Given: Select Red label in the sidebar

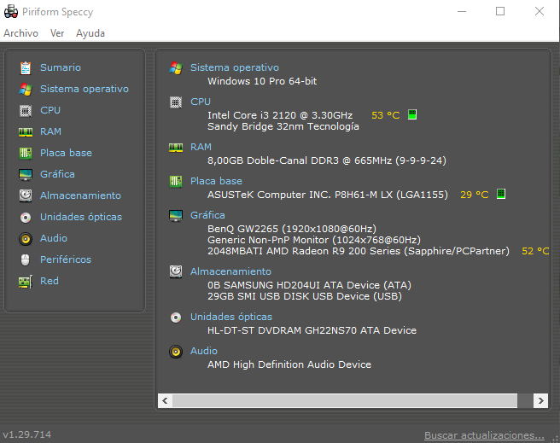Looking at the screenshot, I should point(50,281).
